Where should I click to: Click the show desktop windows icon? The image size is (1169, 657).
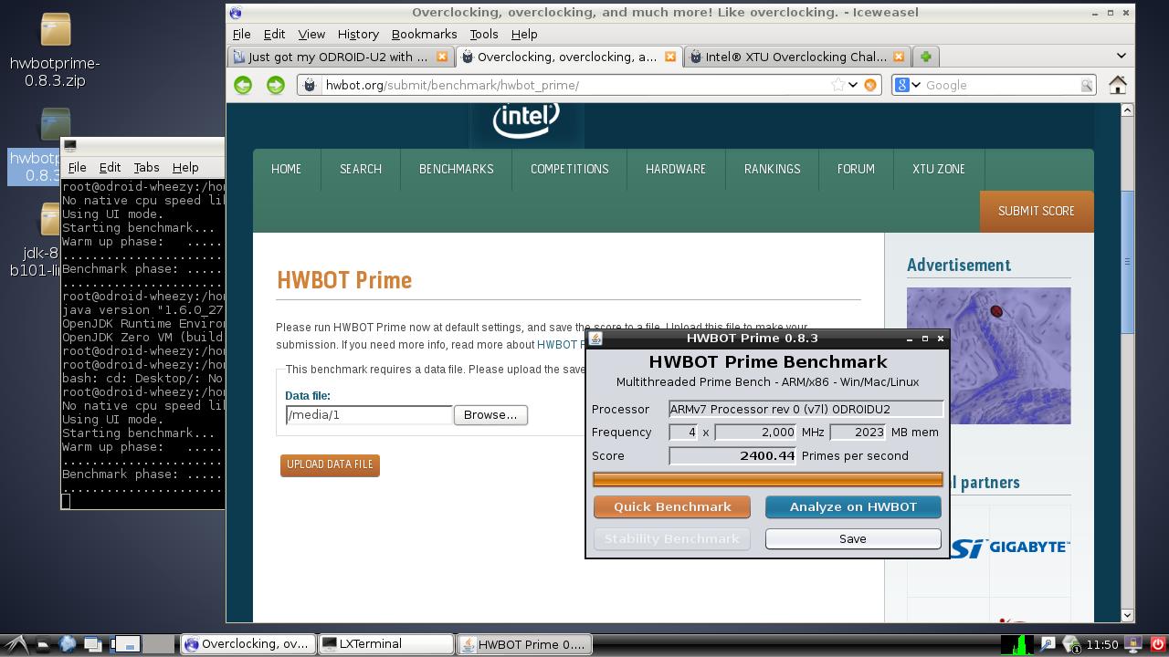[92, 644]
